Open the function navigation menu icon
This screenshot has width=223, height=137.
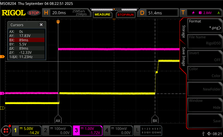[6, 130]
